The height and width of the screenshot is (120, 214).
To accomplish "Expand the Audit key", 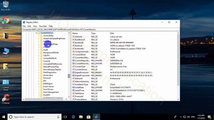I will click(39, 50).
